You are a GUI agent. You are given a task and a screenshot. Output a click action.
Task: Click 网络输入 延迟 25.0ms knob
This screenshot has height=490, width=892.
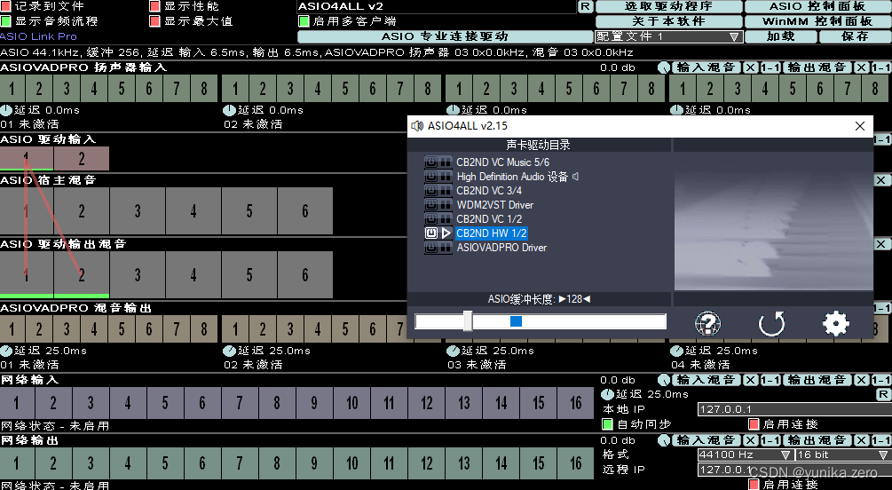pos(608,394)
